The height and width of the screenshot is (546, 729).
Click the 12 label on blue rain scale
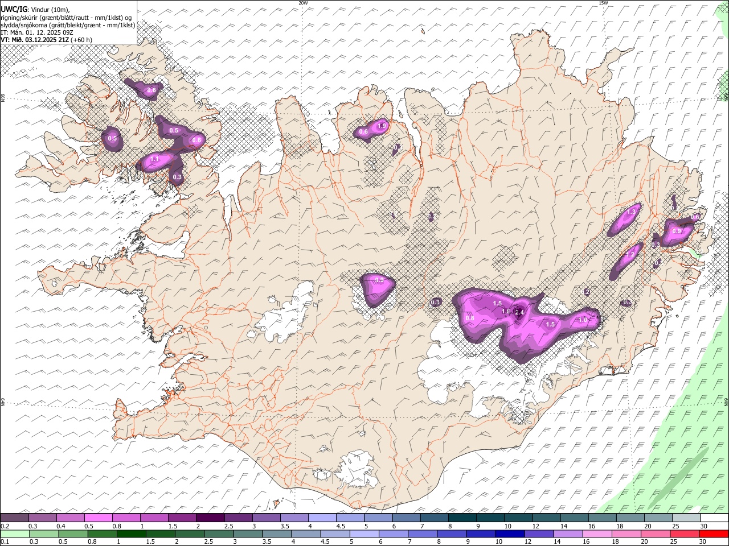point(528,542)
